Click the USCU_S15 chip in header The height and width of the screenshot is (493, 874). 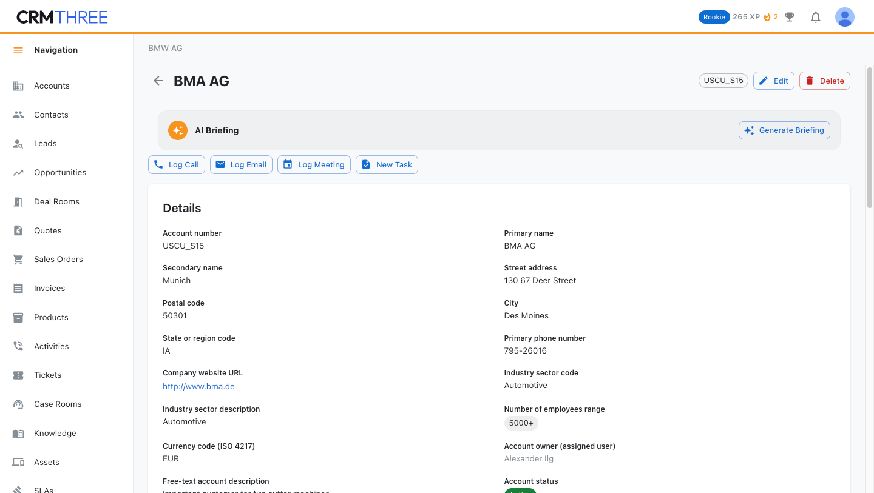pos(723,81)
